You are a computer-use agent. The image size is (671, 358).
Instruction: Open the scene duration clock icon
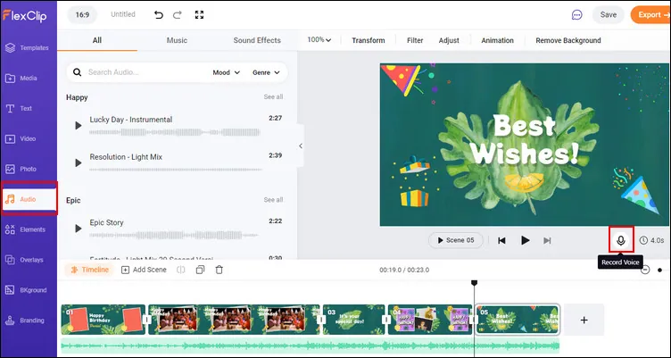[643, 240]
